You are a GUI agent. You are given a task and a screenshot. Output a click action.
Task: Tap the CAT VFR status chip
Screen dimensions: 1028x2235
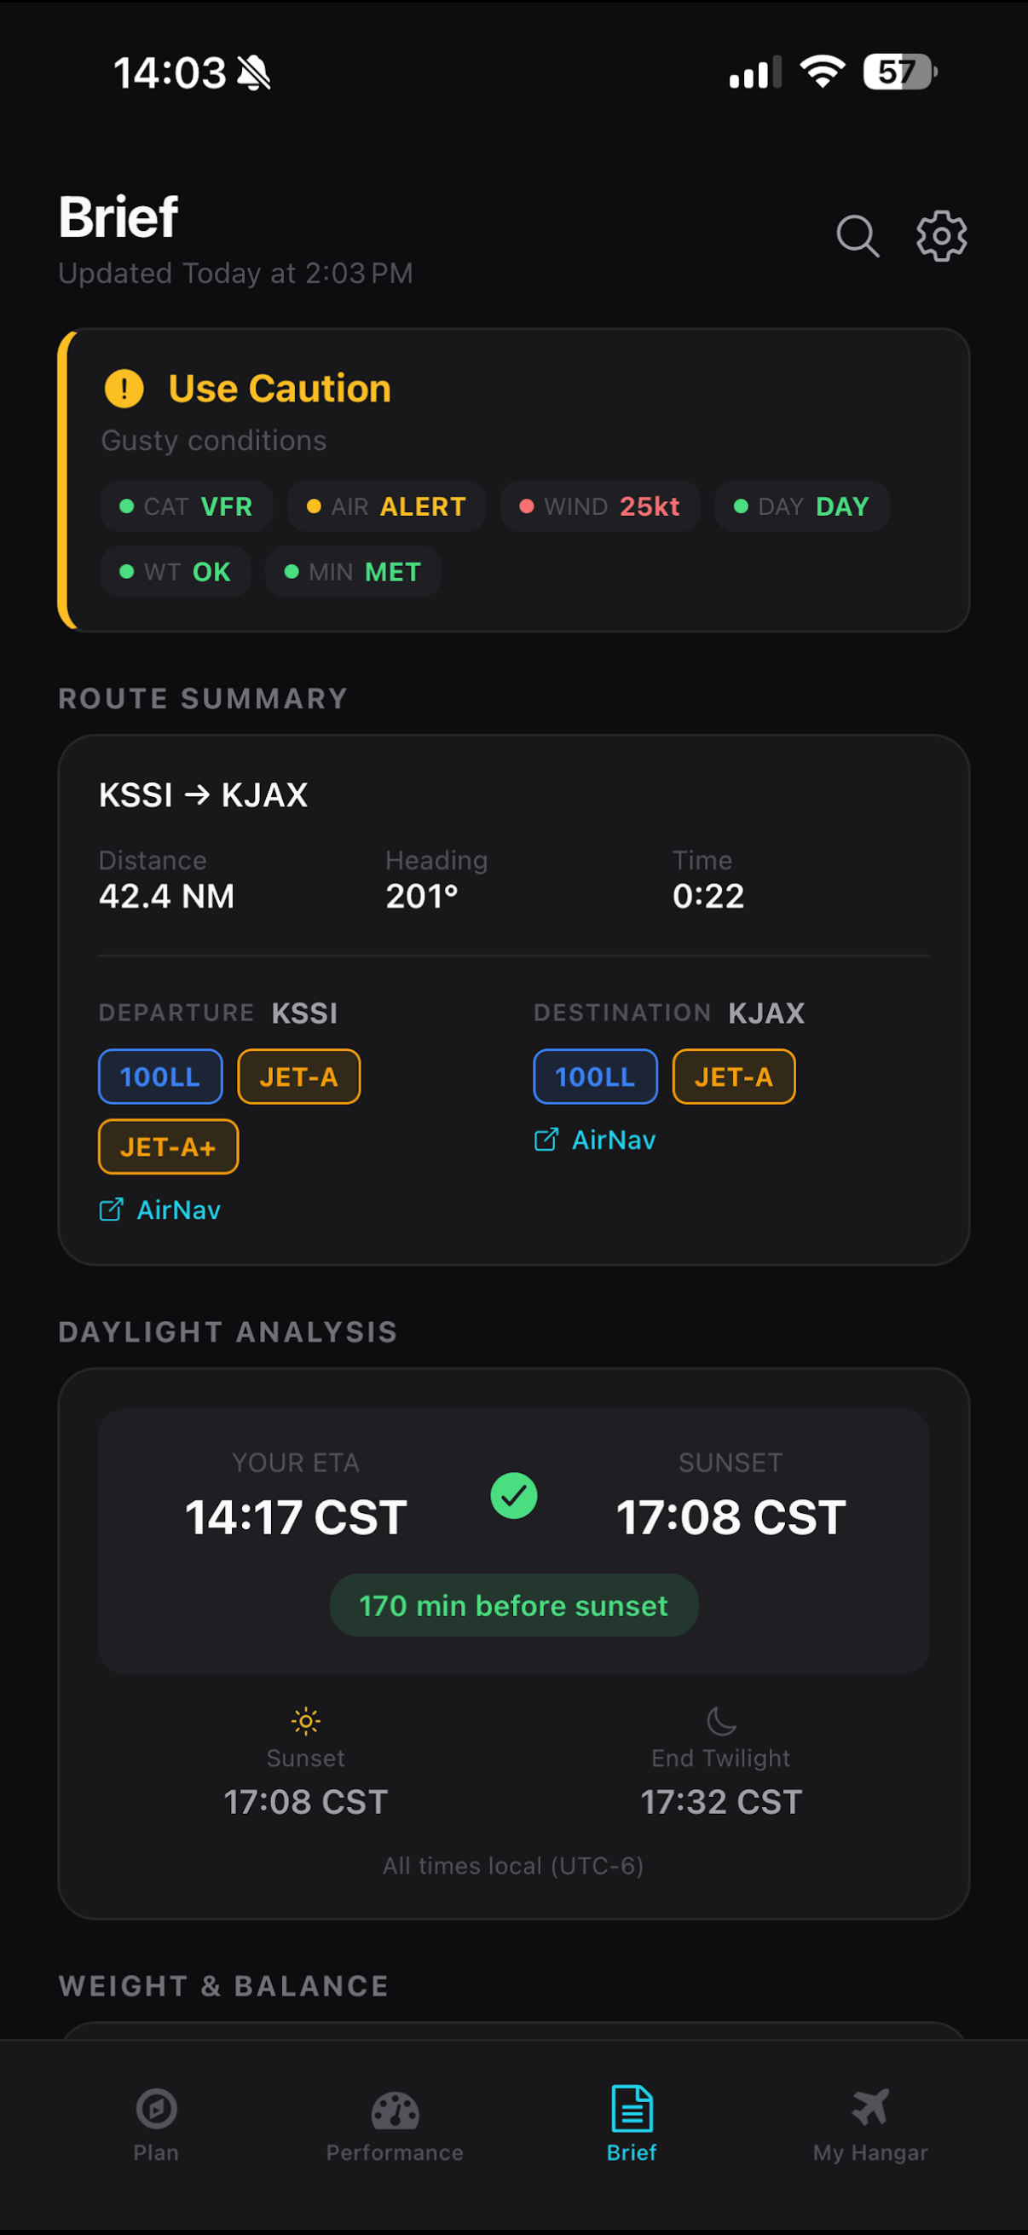[187, 506]
